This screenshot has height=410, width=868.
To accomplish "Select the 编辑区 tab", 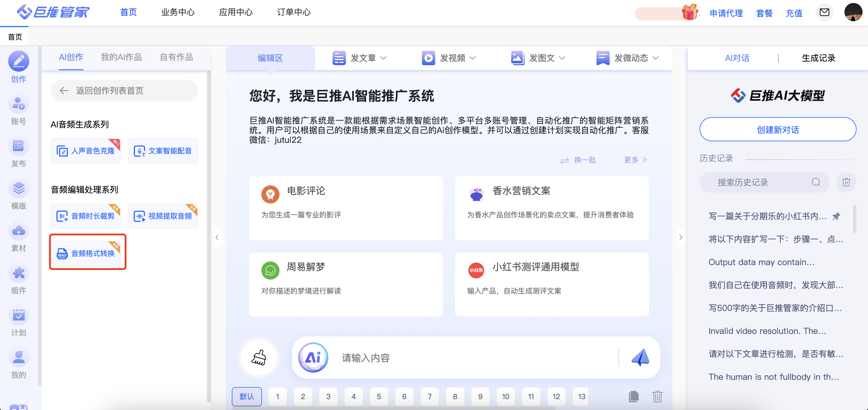I will [270, 58].
